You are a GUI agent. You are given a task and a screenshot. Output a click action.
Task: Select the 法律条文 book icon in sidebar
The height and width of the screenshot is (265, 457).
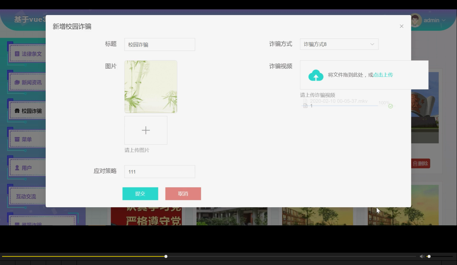click(x=17, y=54)
